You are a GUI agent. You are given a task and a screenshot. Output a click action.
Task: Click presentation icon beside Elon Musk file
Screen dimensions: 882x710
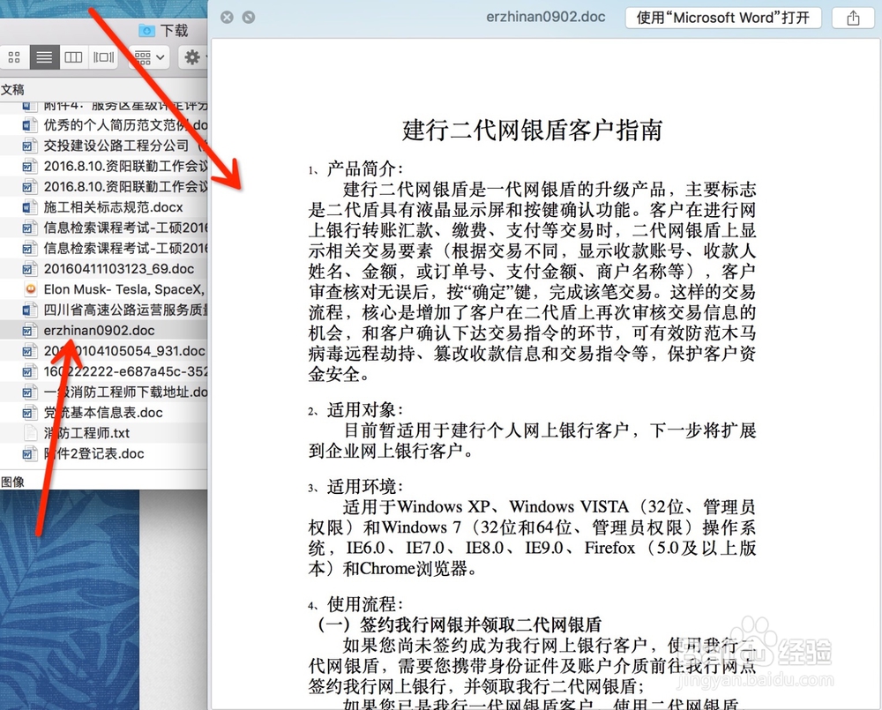[x=30, y=289]
